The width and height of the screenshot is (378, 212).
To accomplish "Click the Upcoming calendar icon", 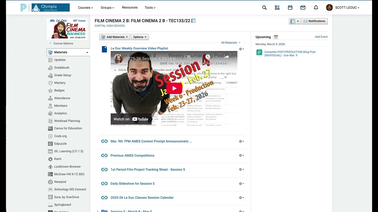I will (x=276, y=37).
